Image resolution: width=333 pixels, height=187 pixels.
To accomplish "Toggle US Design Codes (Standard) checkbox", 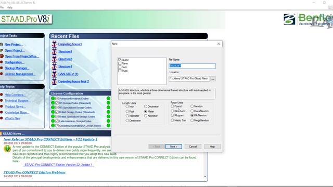I will point(57,103).
